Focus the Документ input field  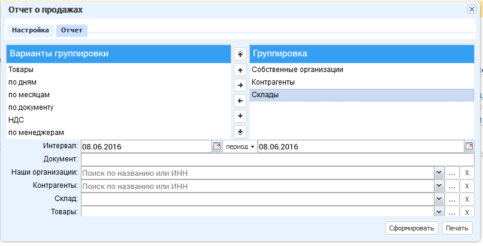pos(277,160)
